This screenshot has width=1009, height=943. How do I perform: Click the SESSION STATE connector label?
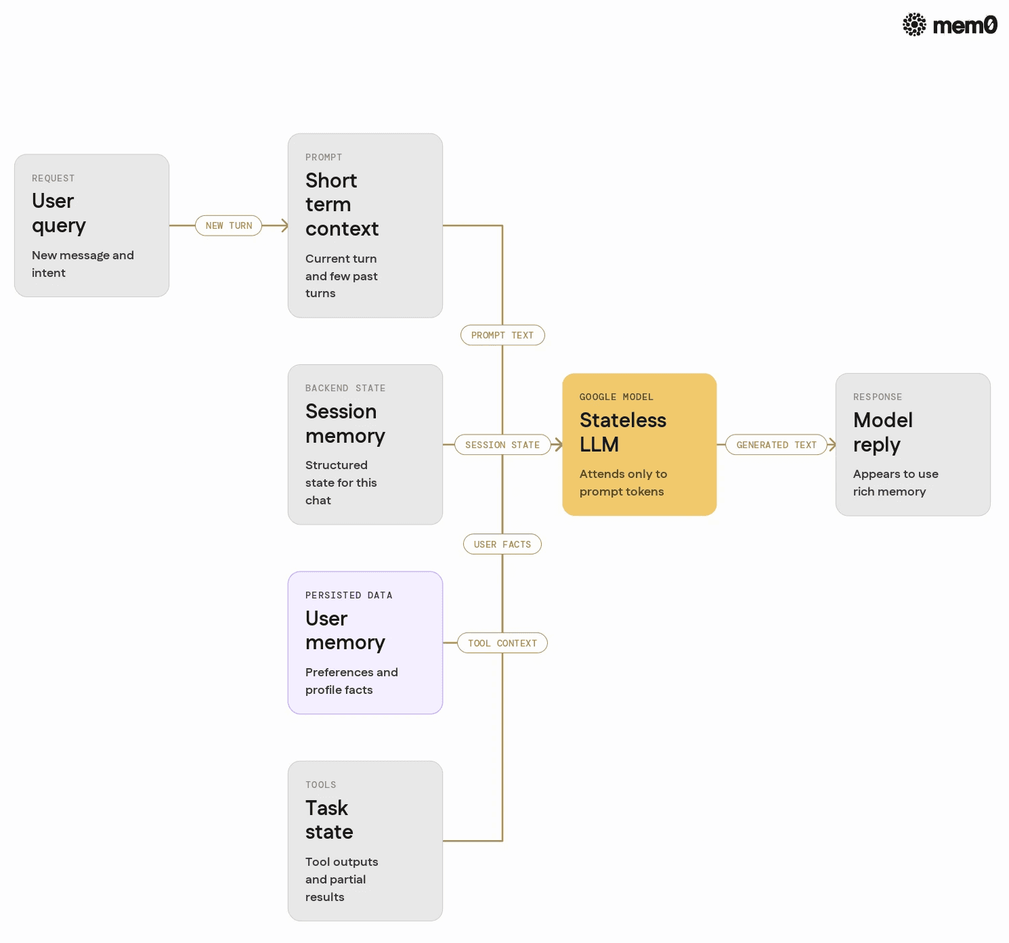pyautogui.click(x=502, y=445)
